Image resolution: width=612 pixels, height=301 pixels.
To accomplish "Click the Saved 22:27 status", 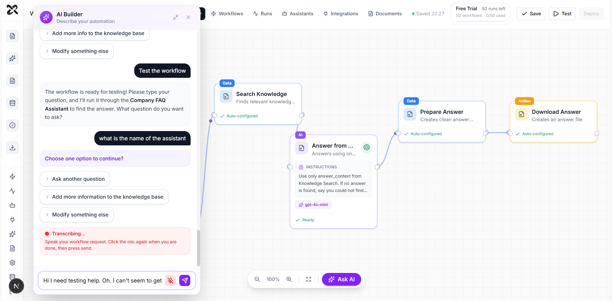I will point(428,14).
